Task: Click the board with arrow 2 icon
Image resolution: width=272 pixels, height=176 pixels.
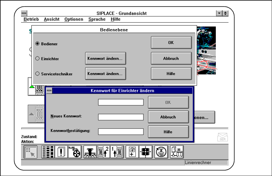Action: tap(104, 152)
